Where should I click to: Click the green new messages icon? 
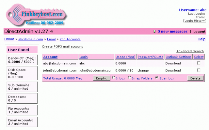pyautogui.click(x=154, y=32)
